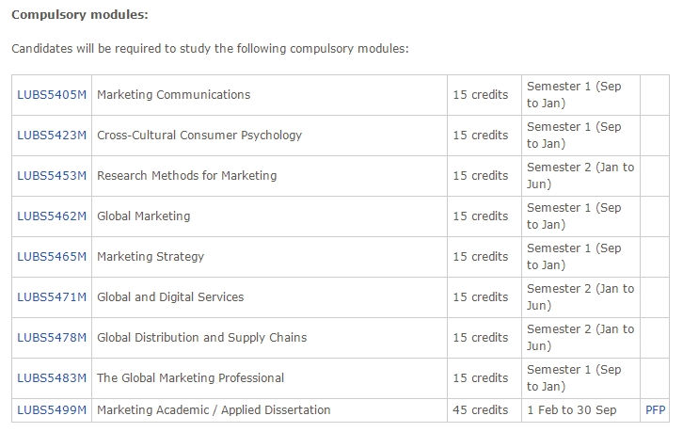Follow the LUBS5462M module link

pos(52,216)
